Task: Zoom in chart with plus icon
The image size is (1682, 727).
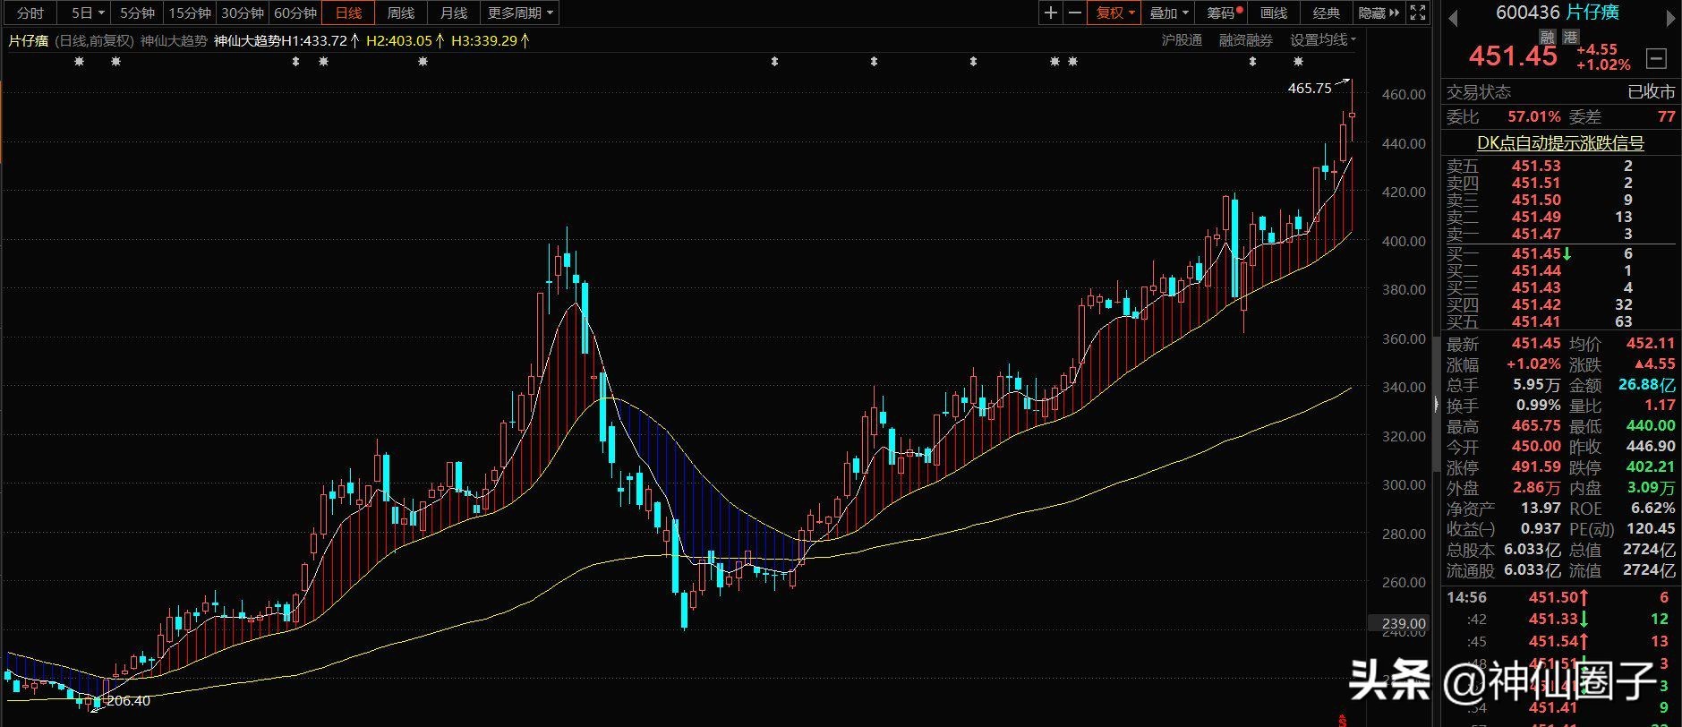Action: [x=1051, y=13]
